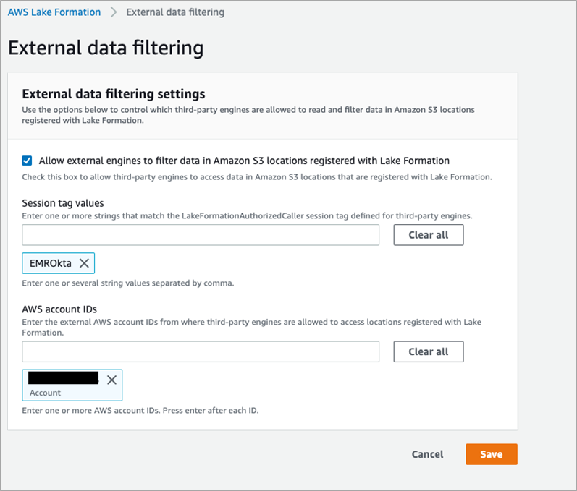Click the AWS account IDs label
The image size is (577, 491).
(x=59, y=308)
